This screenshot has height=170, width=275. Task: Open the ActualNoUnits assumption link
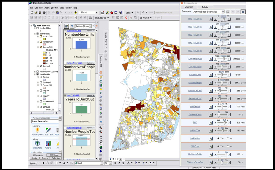[x=195, y=75]
